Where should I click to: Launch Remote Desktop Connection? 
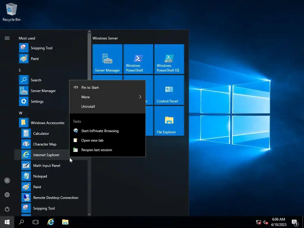tap(51, 197)
